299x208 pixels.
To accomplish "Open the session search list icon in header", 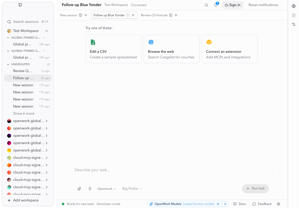I will [x=206, y=5].
